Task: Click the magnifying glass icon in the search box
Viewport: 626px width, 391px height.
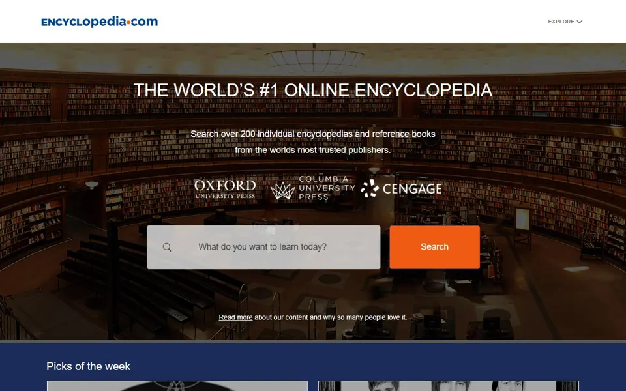Action: (168, 248)
